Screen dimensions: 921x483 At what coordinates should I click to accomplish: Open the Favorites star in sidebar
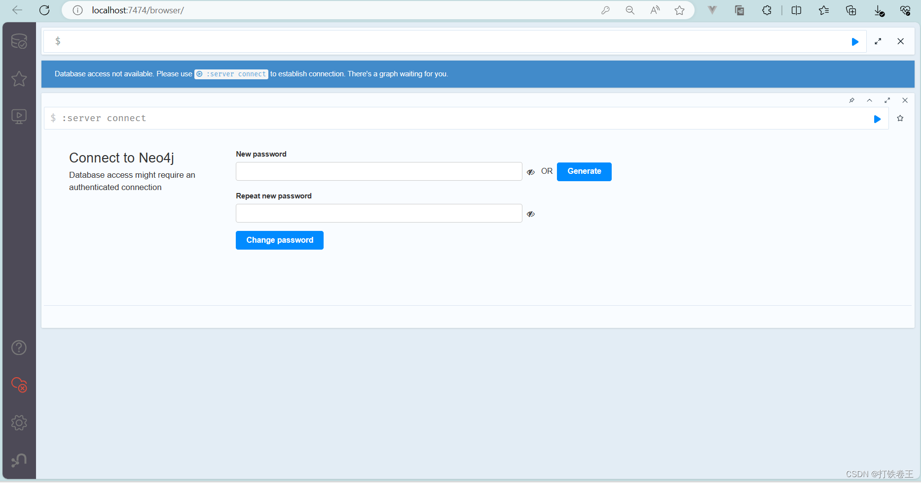[x=19, y=79]
